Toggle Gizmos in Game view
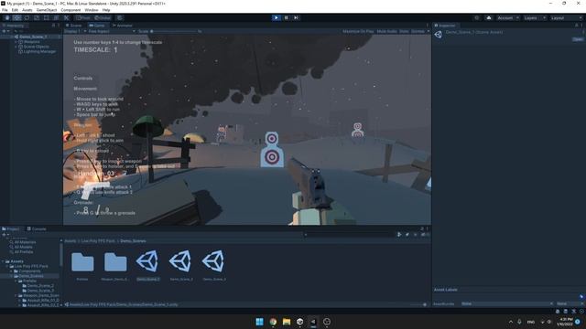 click(x=418, y=31)
